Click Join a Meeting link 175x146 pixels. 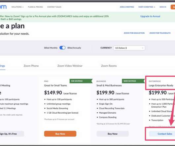coord(127,7)
